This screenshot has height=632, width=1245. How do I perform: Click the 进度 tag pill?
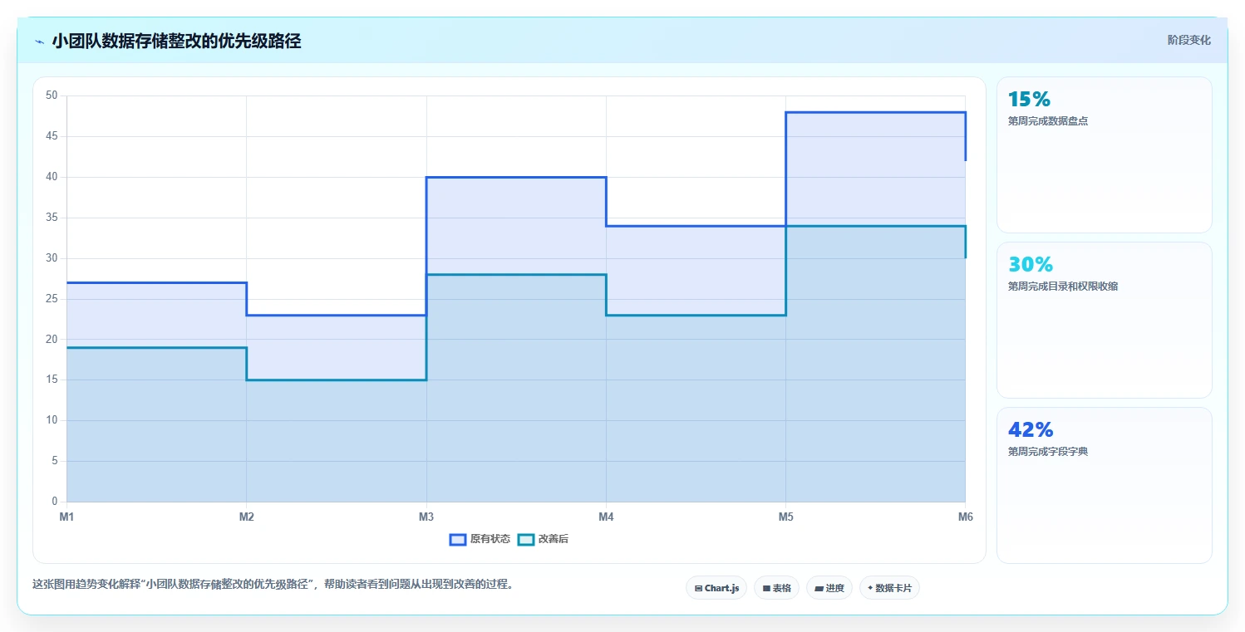829,588
